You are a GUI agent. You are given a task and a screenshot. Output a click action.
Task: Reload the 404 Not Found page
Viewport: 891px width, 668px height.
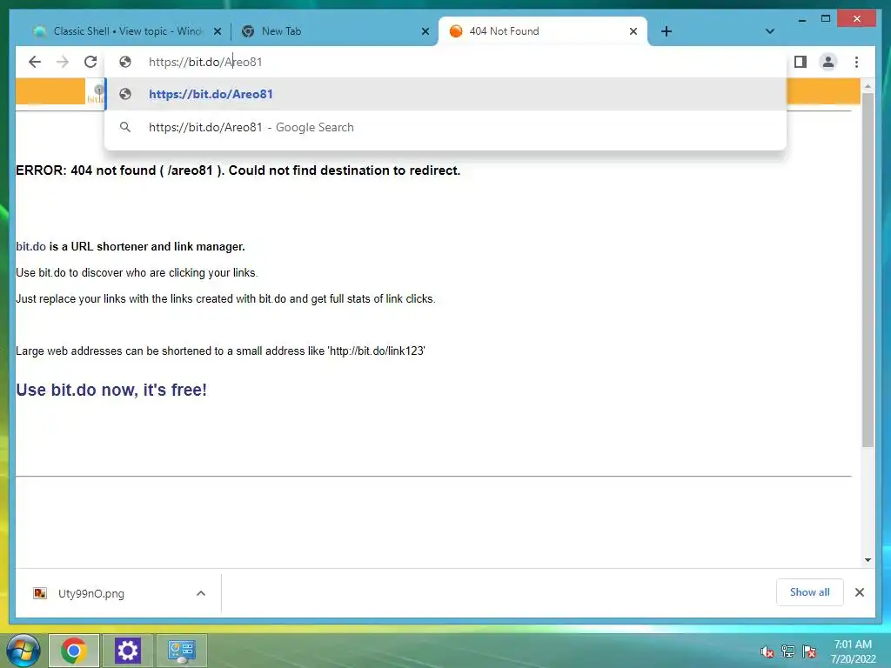tap(90, 62)
